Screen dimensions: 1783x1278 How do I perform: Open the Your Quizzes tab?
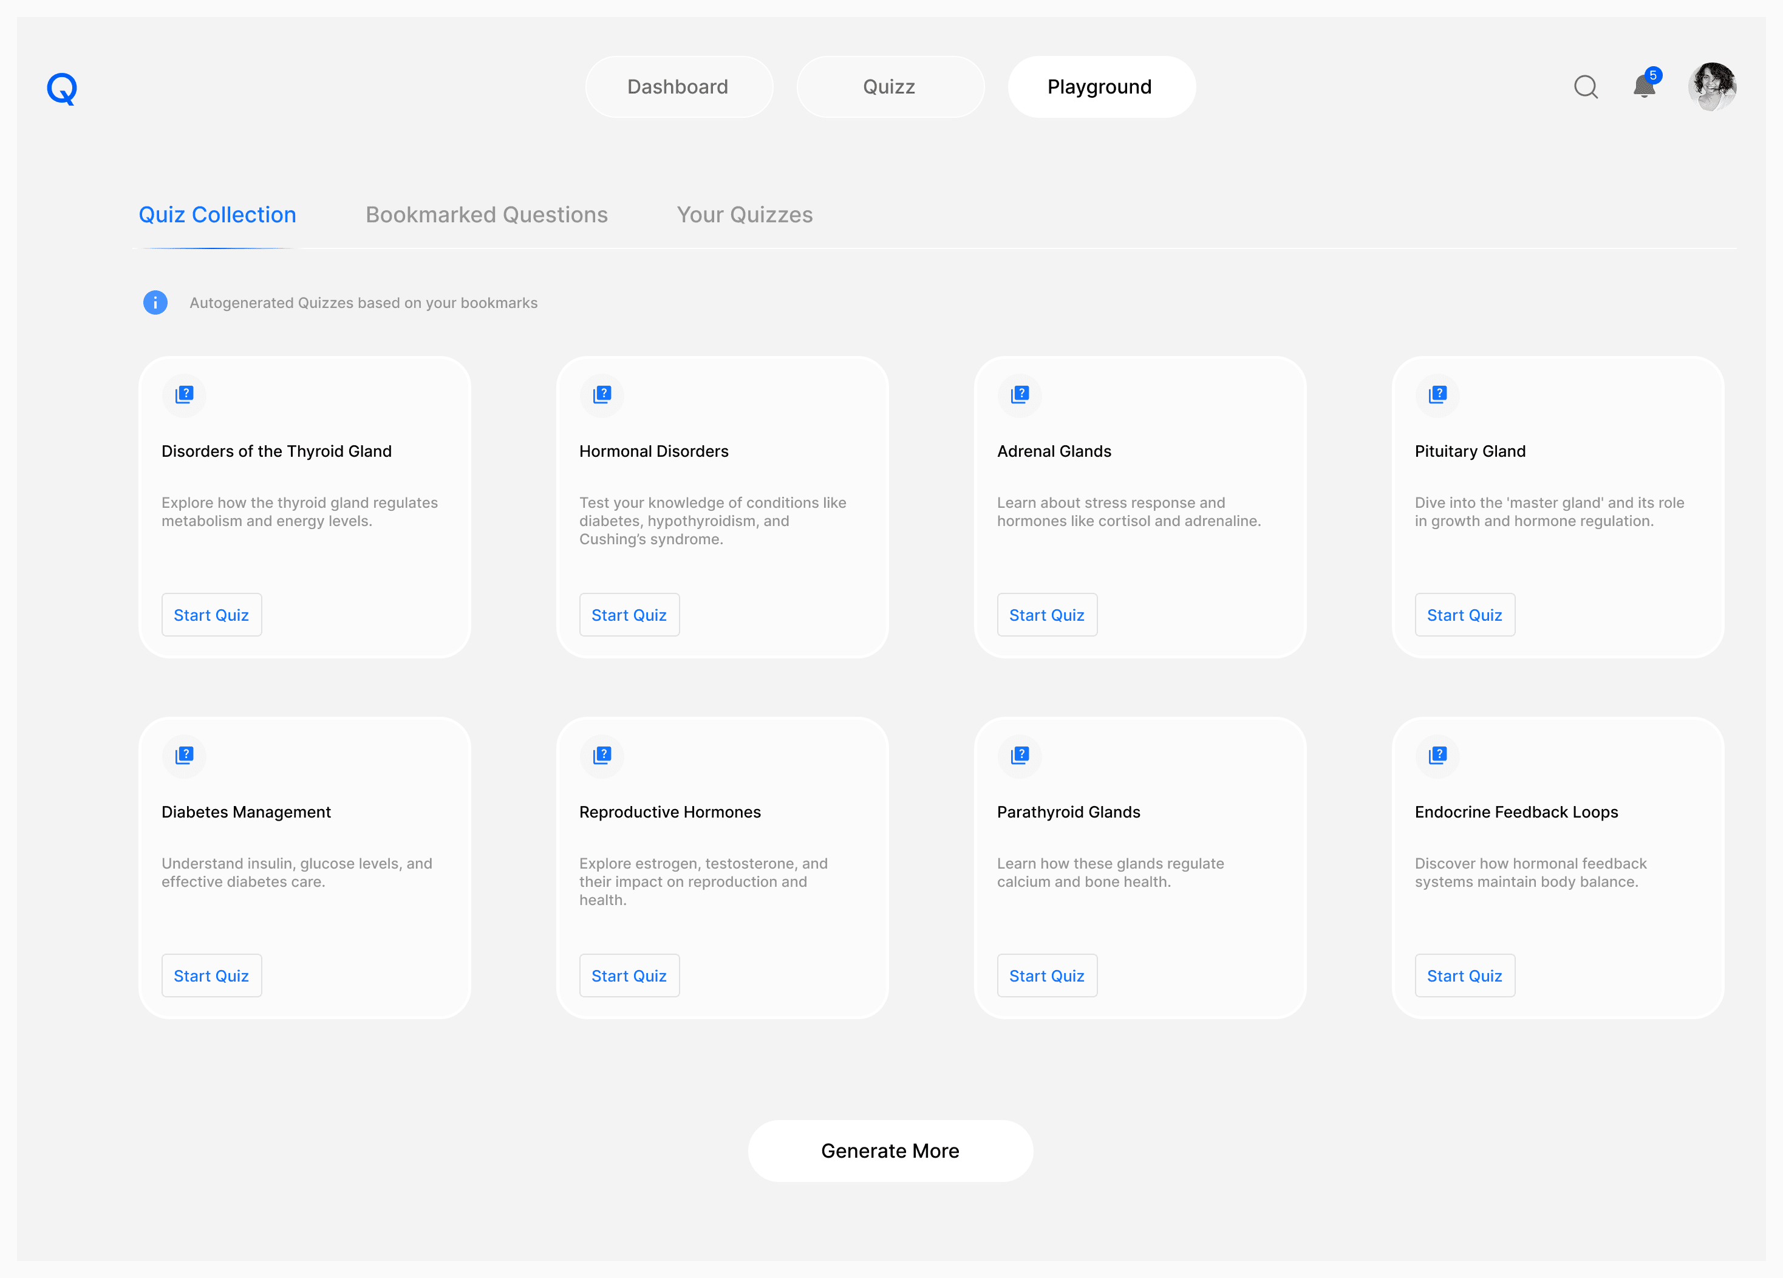[x=745, y=214]
